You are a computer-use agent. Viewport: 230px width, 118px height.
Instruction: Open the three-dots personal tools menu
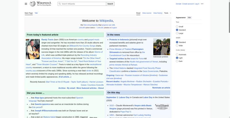pyautogui.click(x=202, y=4)
